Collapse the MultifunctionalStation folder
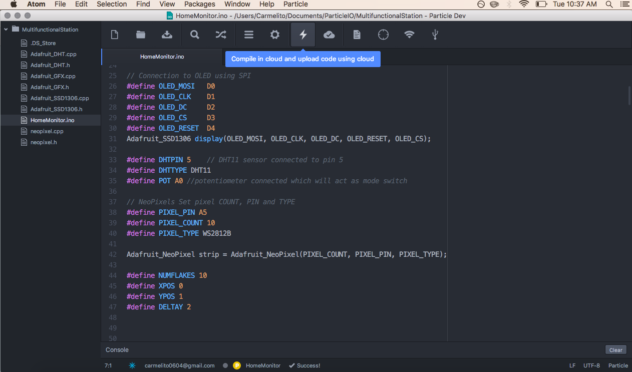Image resolution: width=632 pixels, height=372 pixels. [6, 30]
